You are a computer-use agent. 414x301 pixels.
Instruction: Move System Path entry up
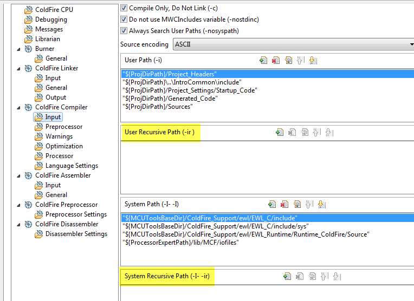[309, 204]
